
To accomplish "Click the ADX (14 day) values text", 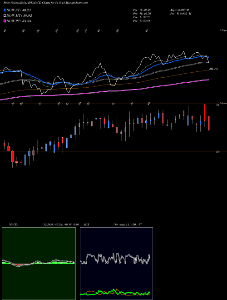I will tap(128, 225).
